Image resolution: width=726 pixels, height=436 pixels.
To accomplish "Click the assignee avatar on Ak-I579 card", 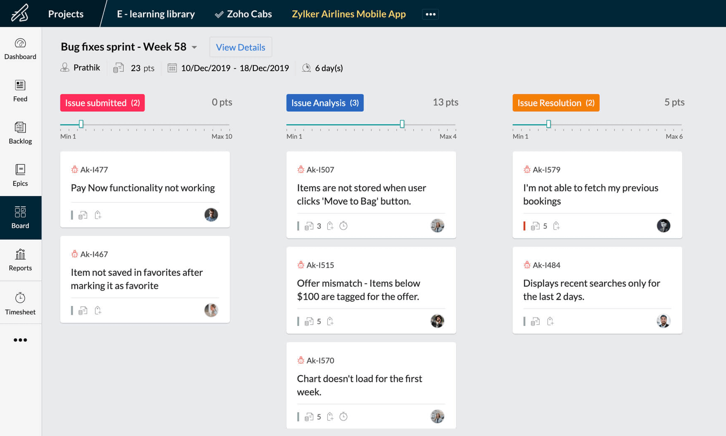I will tap(663, 226).
